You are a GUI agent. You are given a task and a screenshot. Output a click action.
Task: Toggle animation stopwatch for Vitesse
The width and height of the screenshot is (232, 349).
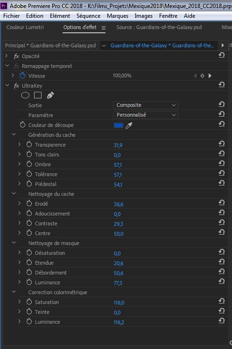click(x=22, y=75)
